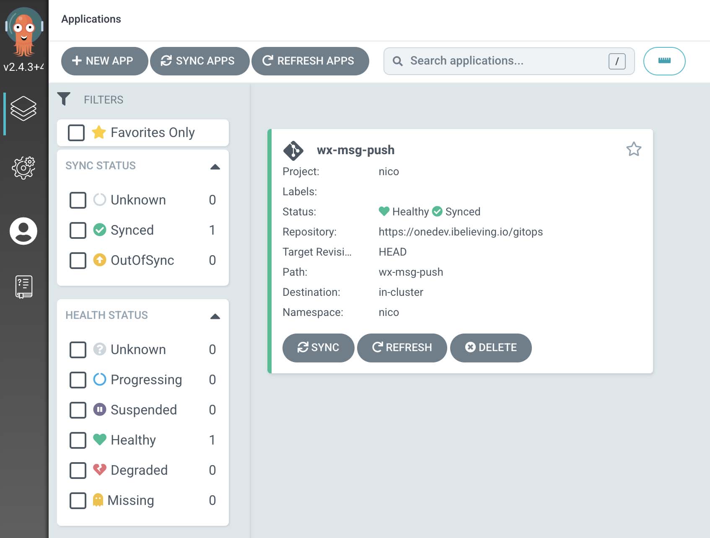Click the NEW APP button

pyautogui.click(x=104, y=61)
